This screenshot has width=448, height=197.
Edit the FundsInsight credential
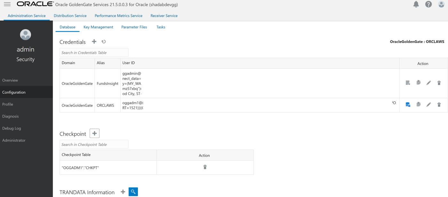[x=428, y=83]
